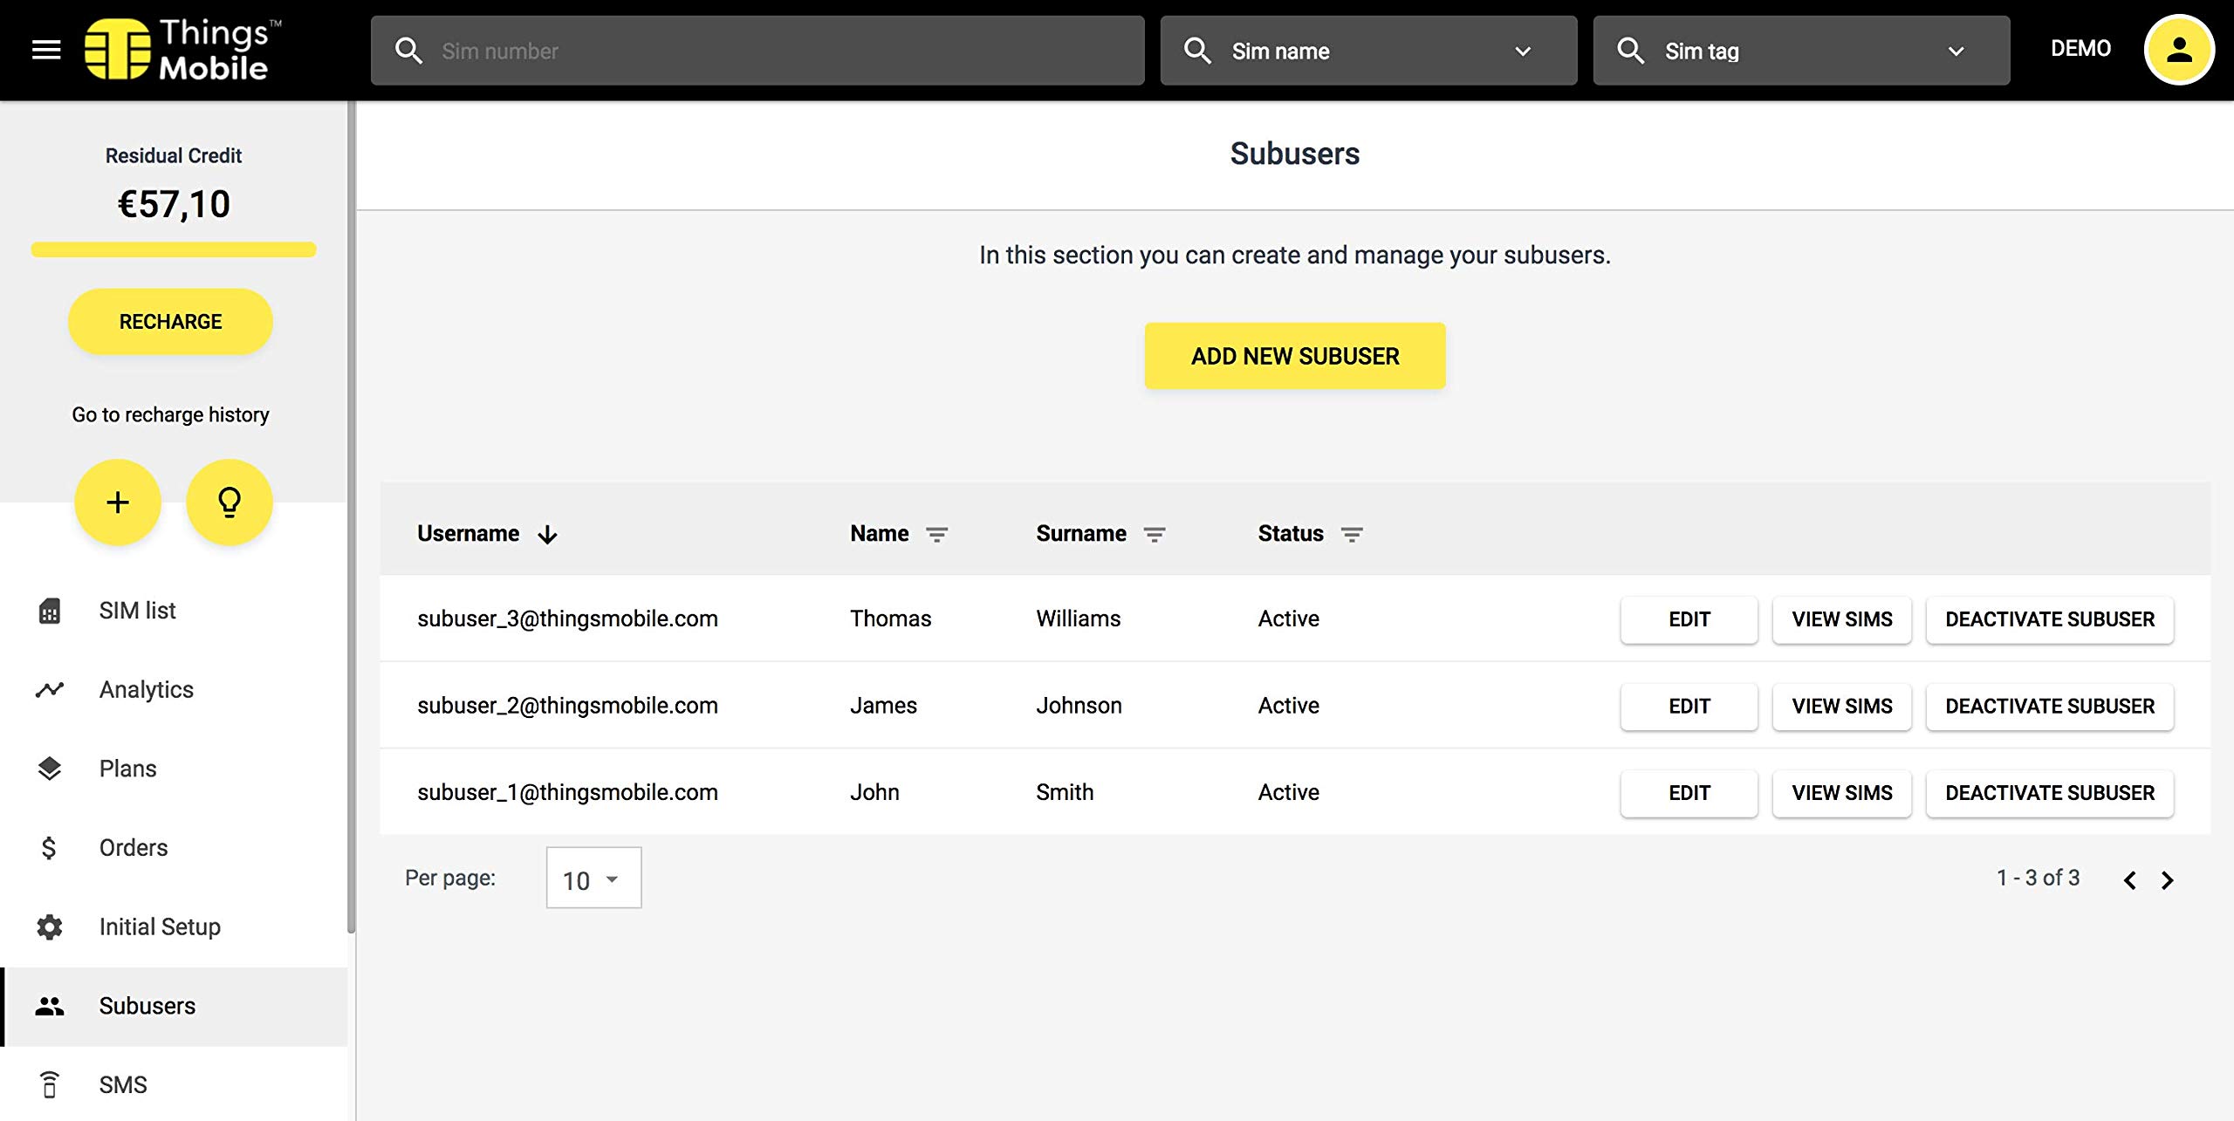Open Analytics in the sidebar

(x=146, y=689)
